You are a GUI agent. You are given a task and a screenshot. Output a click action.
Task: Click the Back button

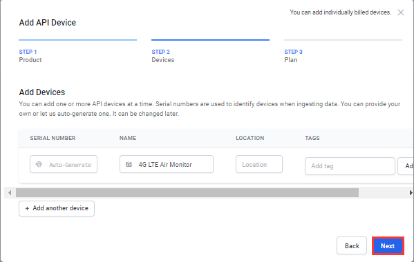pos(352,245)
